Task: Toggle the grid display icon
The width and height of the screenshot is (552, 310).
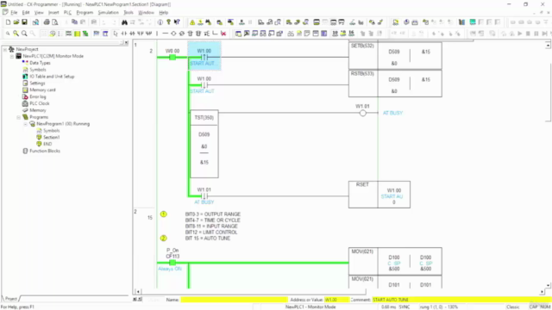Action: (x=44, y=34)
